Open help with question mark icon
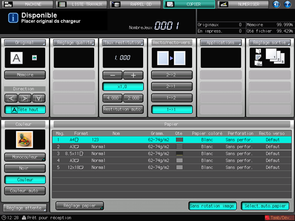This screenshot has height=221, width=295. [x=288, y=4]
